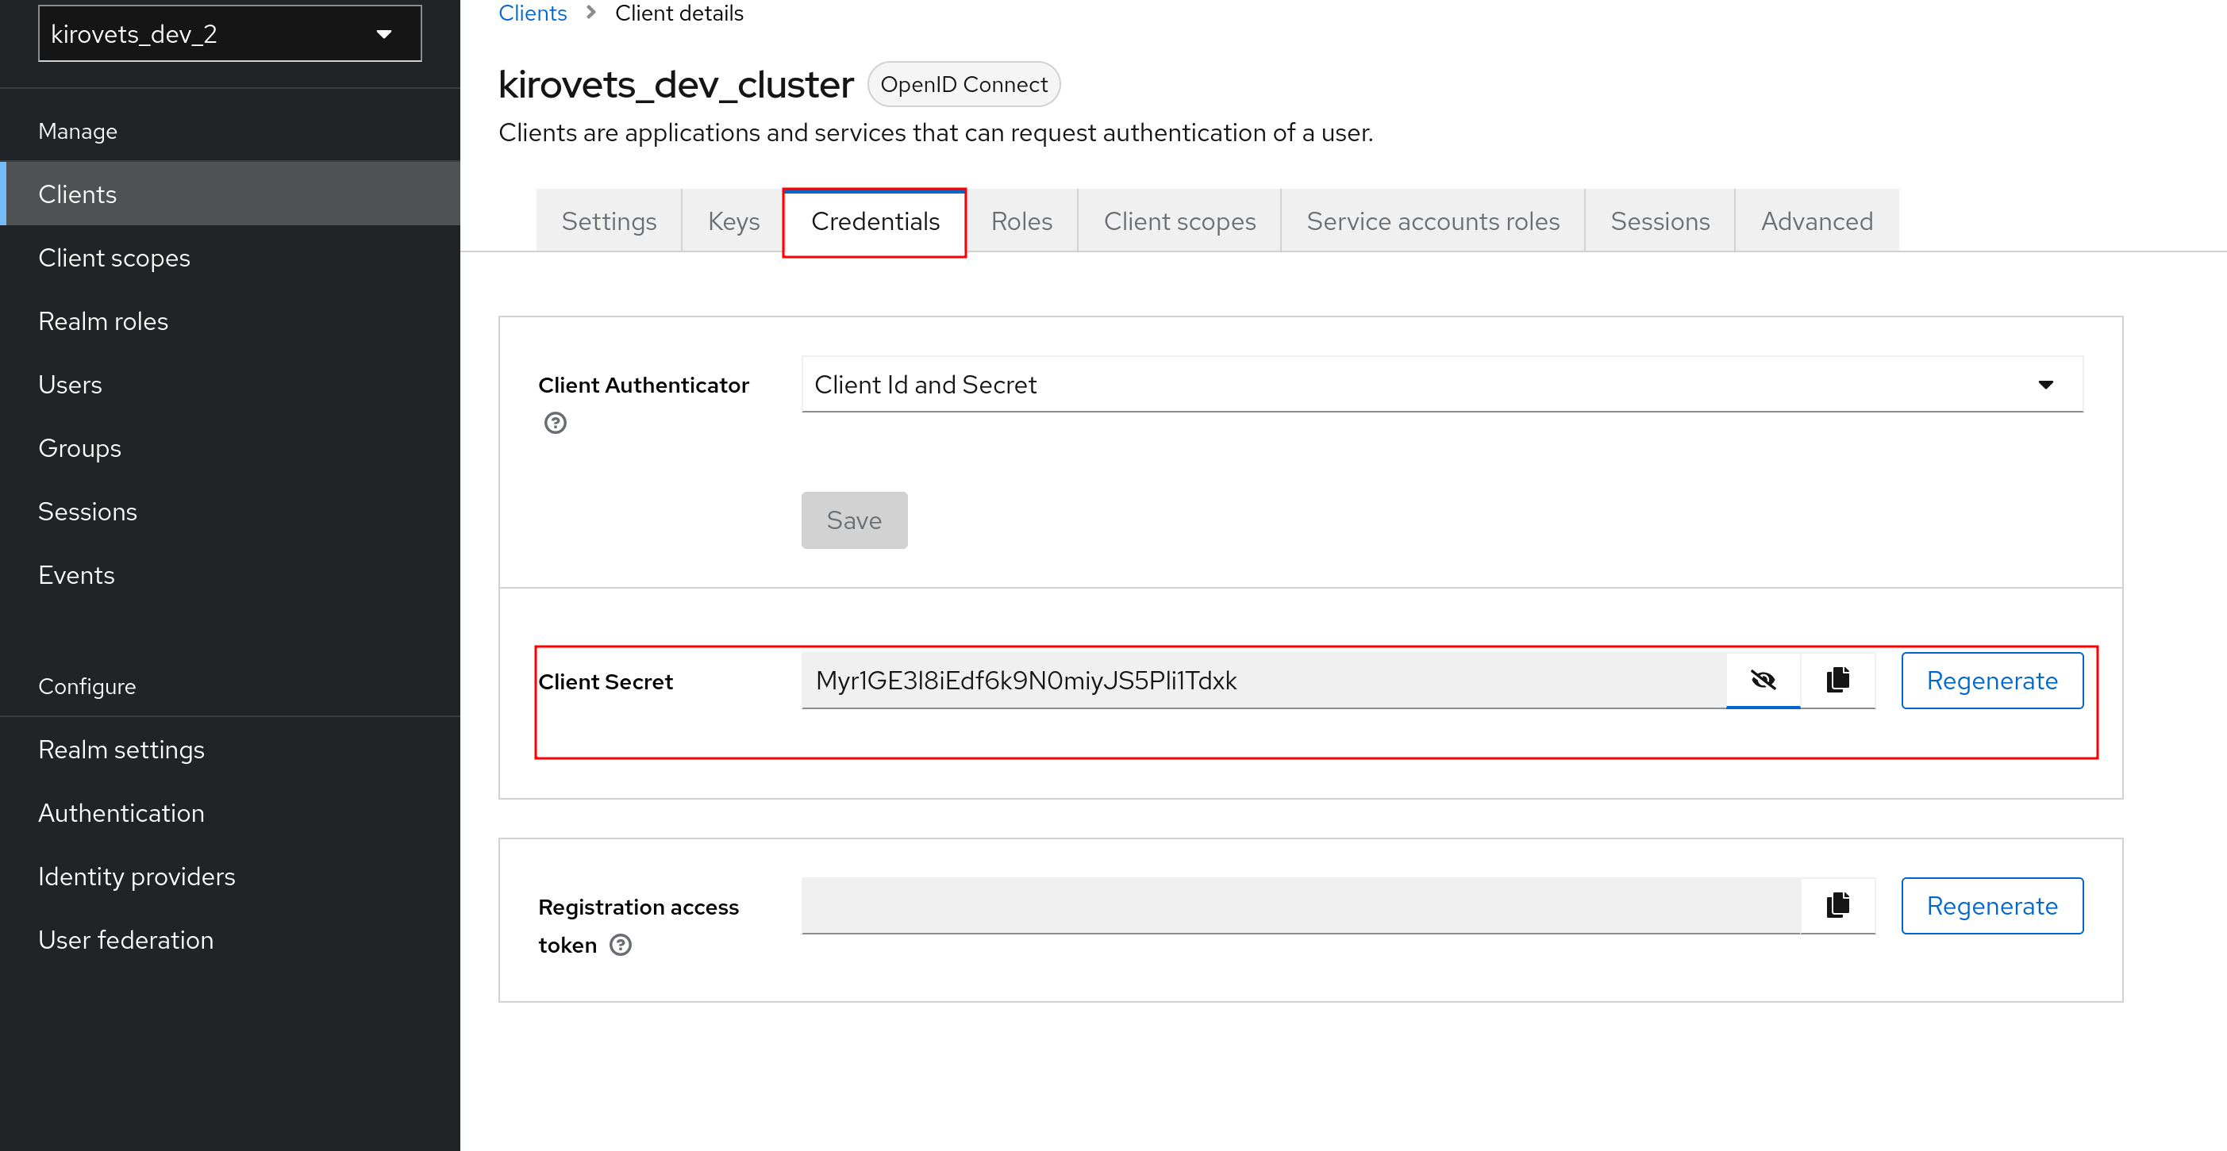Switch to the Keys tab
The image size is (2227, 1151).
(733, 221)
